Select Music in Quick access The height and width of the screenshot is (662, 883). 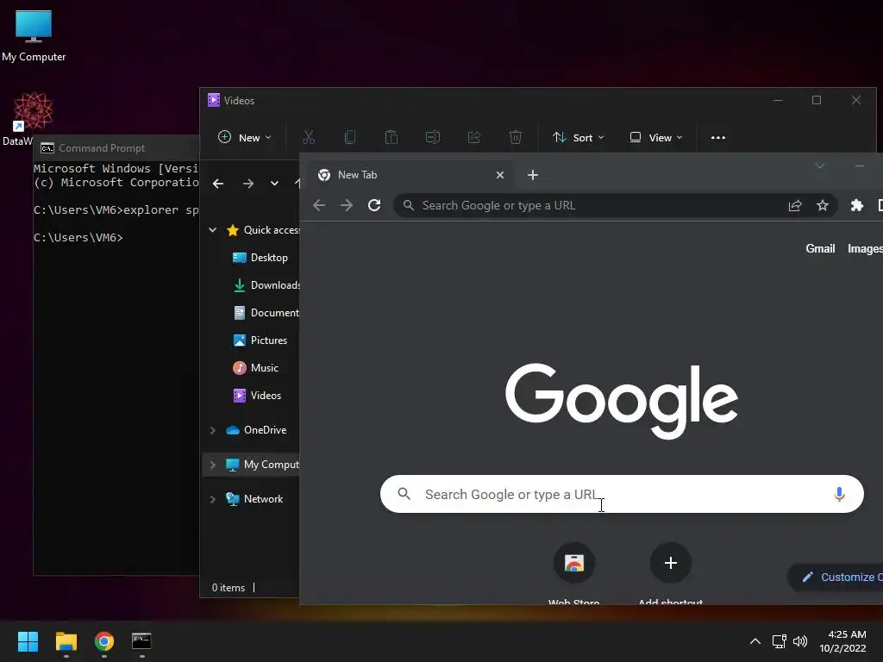coord(255,367)
